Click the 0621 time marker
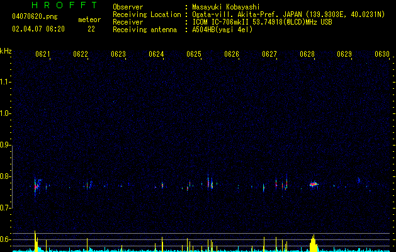This screenshot has height=252, width=396. click(x=42, y=54)
